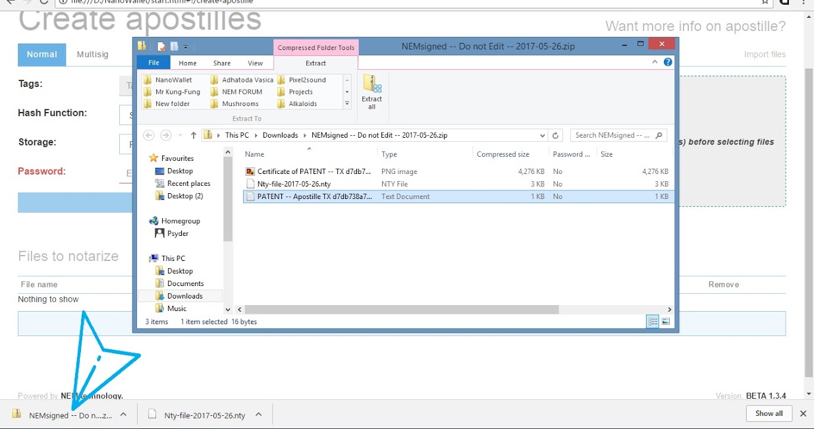Screen dimensions: 814x429
Task: Switch to the View ribbon tab
Action: tap(256, 63)
